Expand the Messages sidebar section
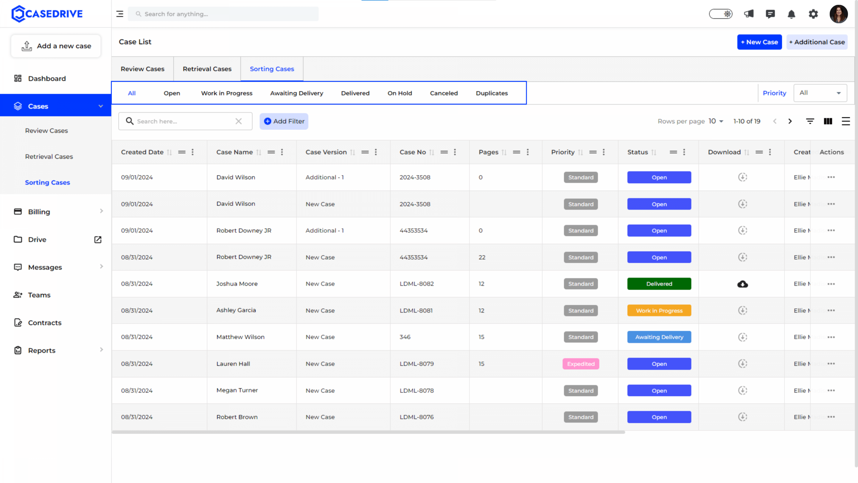Screen dimensions: 858x483 101,266
